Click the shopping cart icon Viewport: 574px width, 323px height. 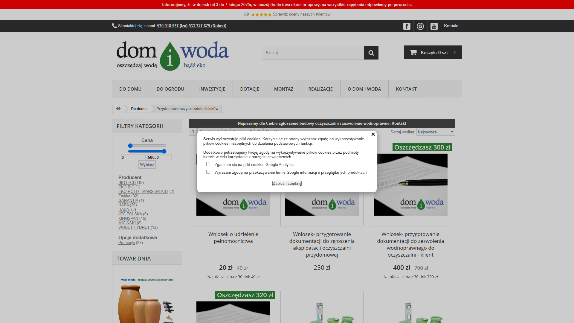click(413, 52)
